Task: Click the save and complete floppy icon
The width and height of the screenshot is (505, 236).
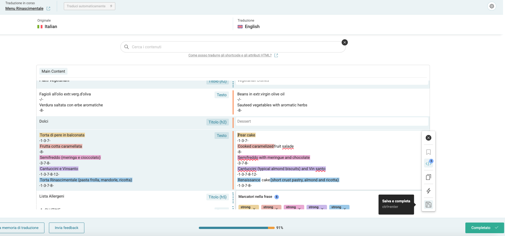Action: pyautogui.click(x=428, y=205)
